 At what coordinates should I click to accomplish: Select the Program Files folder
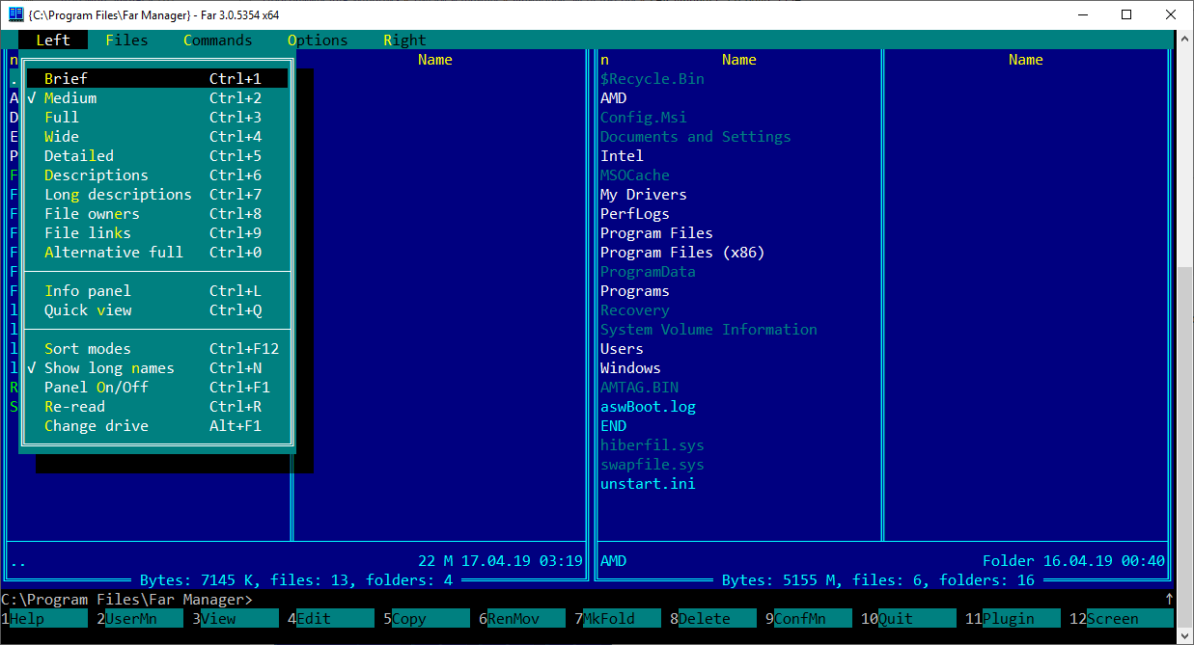pyautogui.click(x=656, y=233)
